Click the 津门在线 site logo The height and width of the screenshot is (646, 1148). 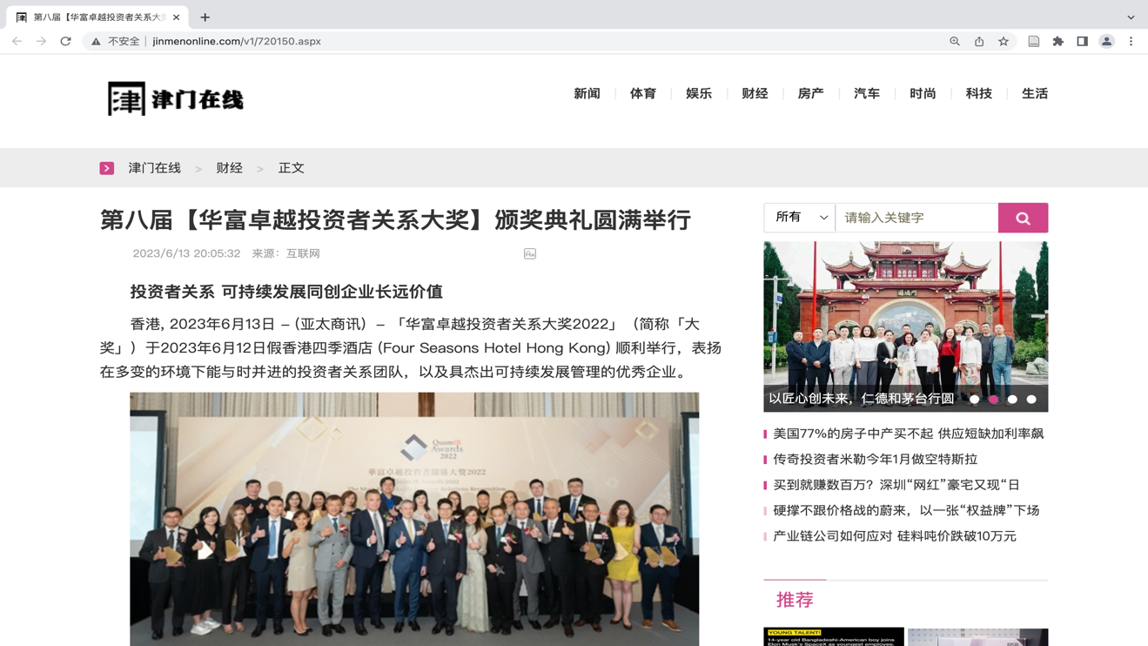(175, 98)
